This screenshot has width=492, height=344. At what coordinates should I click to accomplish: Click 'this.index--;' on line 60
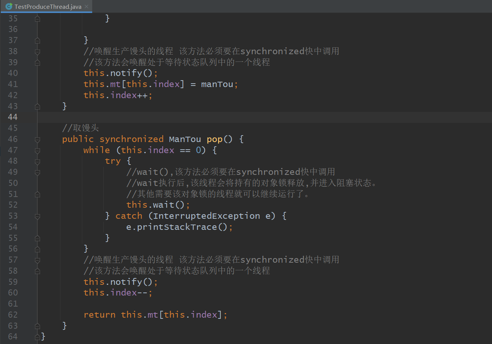point(118,293)
